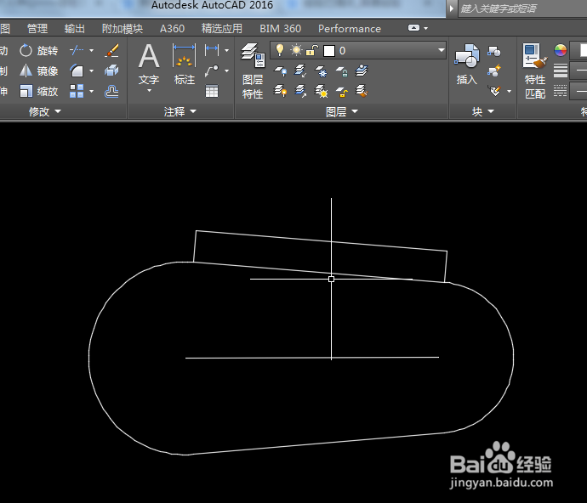Viewport: 587px width, 503px height.
Task: Activate the Fillet tool icon
Action: click(77, 71)
